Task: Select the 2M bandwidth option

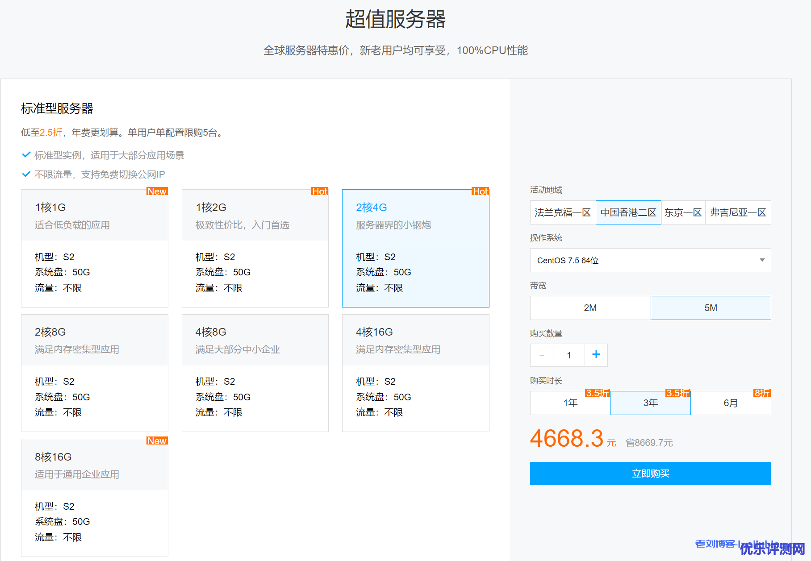Action: coord(590,308)
